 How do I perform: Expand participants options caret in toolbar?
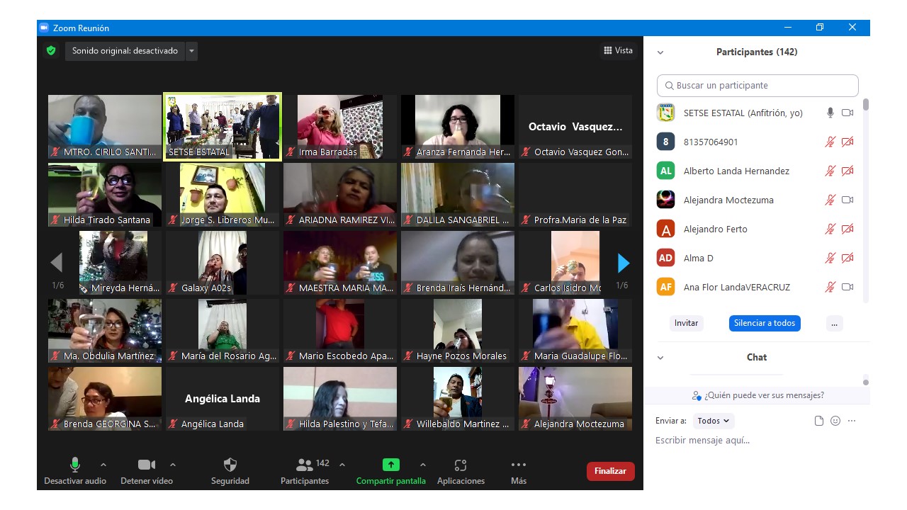[342, 465]
